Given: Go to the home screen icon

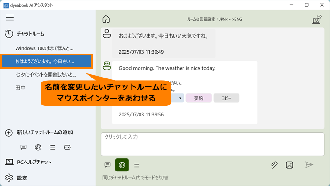Looking at the screenshot, I should point(106,19).
